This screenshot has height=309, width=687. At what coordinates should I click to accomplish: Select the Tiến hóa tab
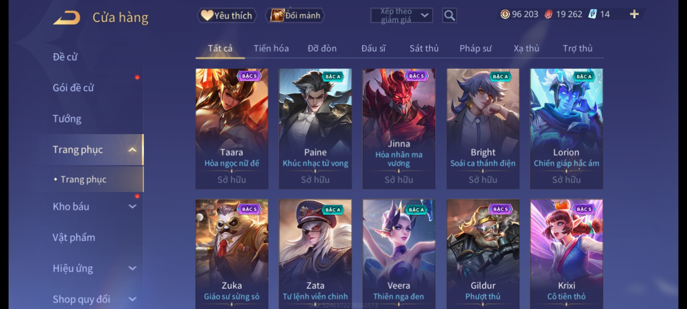click(x=271, y=48)
